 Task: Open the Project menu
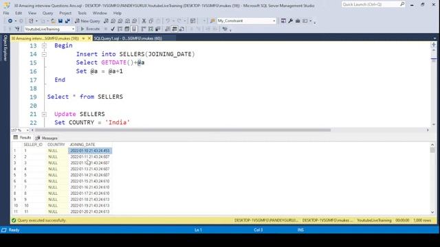pos(65,13)
